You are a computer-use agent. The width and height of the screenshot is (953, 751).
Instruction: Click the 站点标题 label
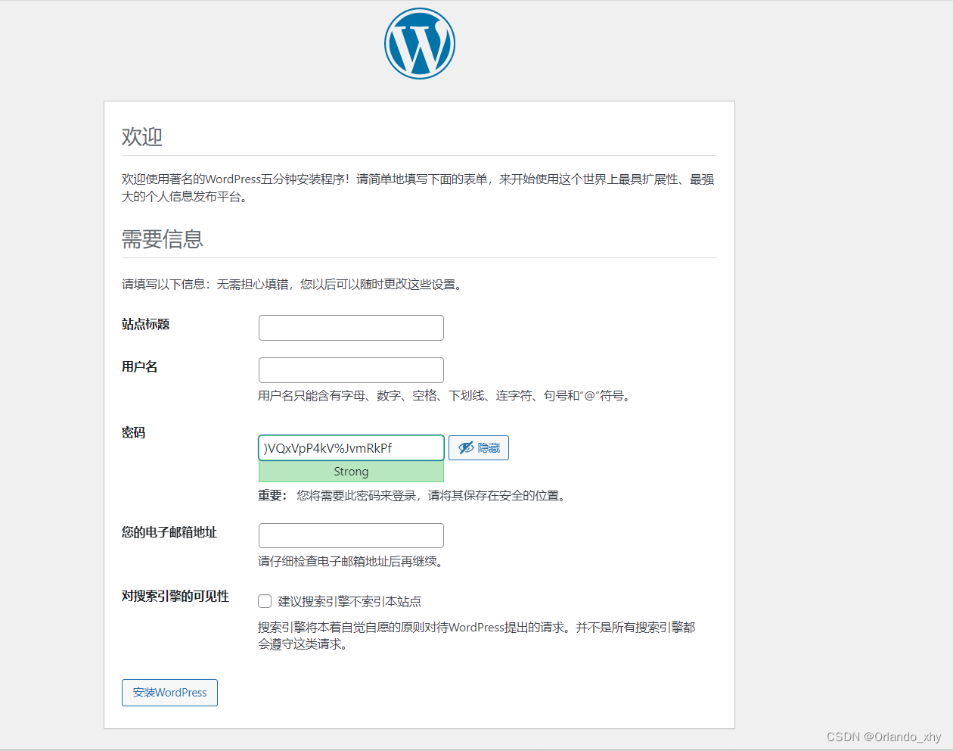pos(145,324)
